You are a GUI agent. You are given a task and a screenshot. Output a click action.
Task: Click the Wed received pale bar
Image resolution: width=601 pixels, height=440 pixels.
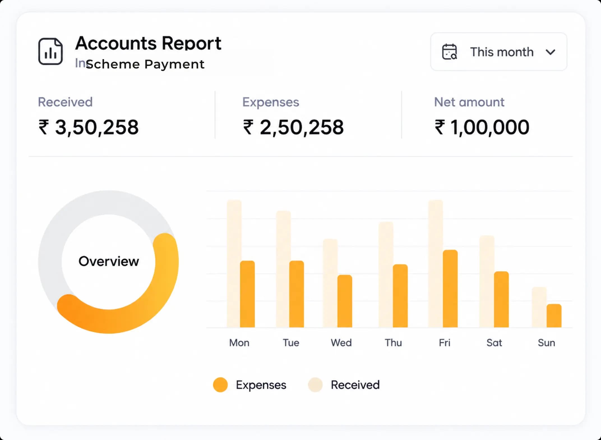click(330, 283)
